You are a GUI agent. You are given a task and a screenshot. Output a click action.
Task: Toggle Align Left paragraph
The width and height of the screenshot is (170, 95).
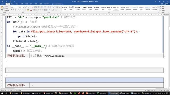pos(39,10)
